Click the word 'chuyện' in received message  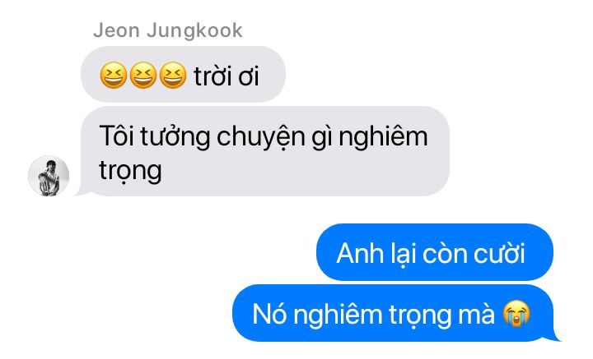coord(260,138)
